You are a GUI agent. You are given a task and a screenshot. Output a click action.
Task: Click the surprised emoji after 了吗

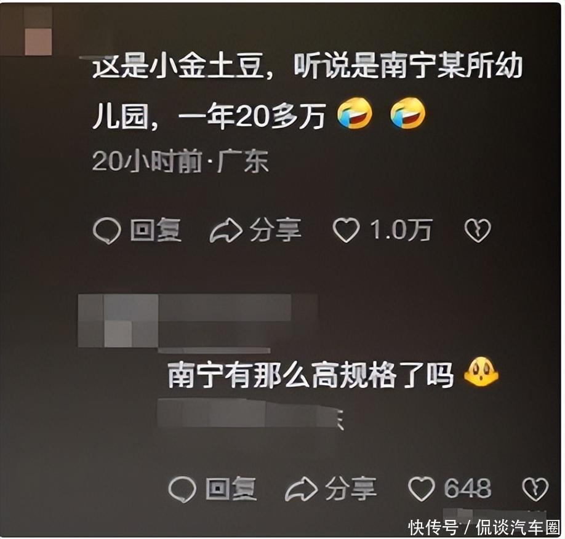tap(481, 372)
